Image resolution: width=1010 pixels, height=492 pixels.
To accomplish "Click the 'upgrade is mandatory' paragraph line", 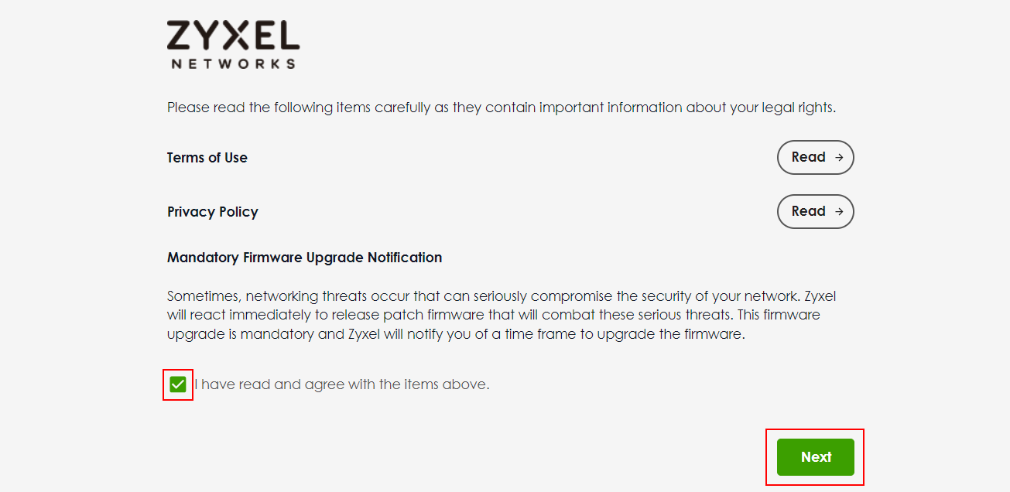I will point(455,335).
